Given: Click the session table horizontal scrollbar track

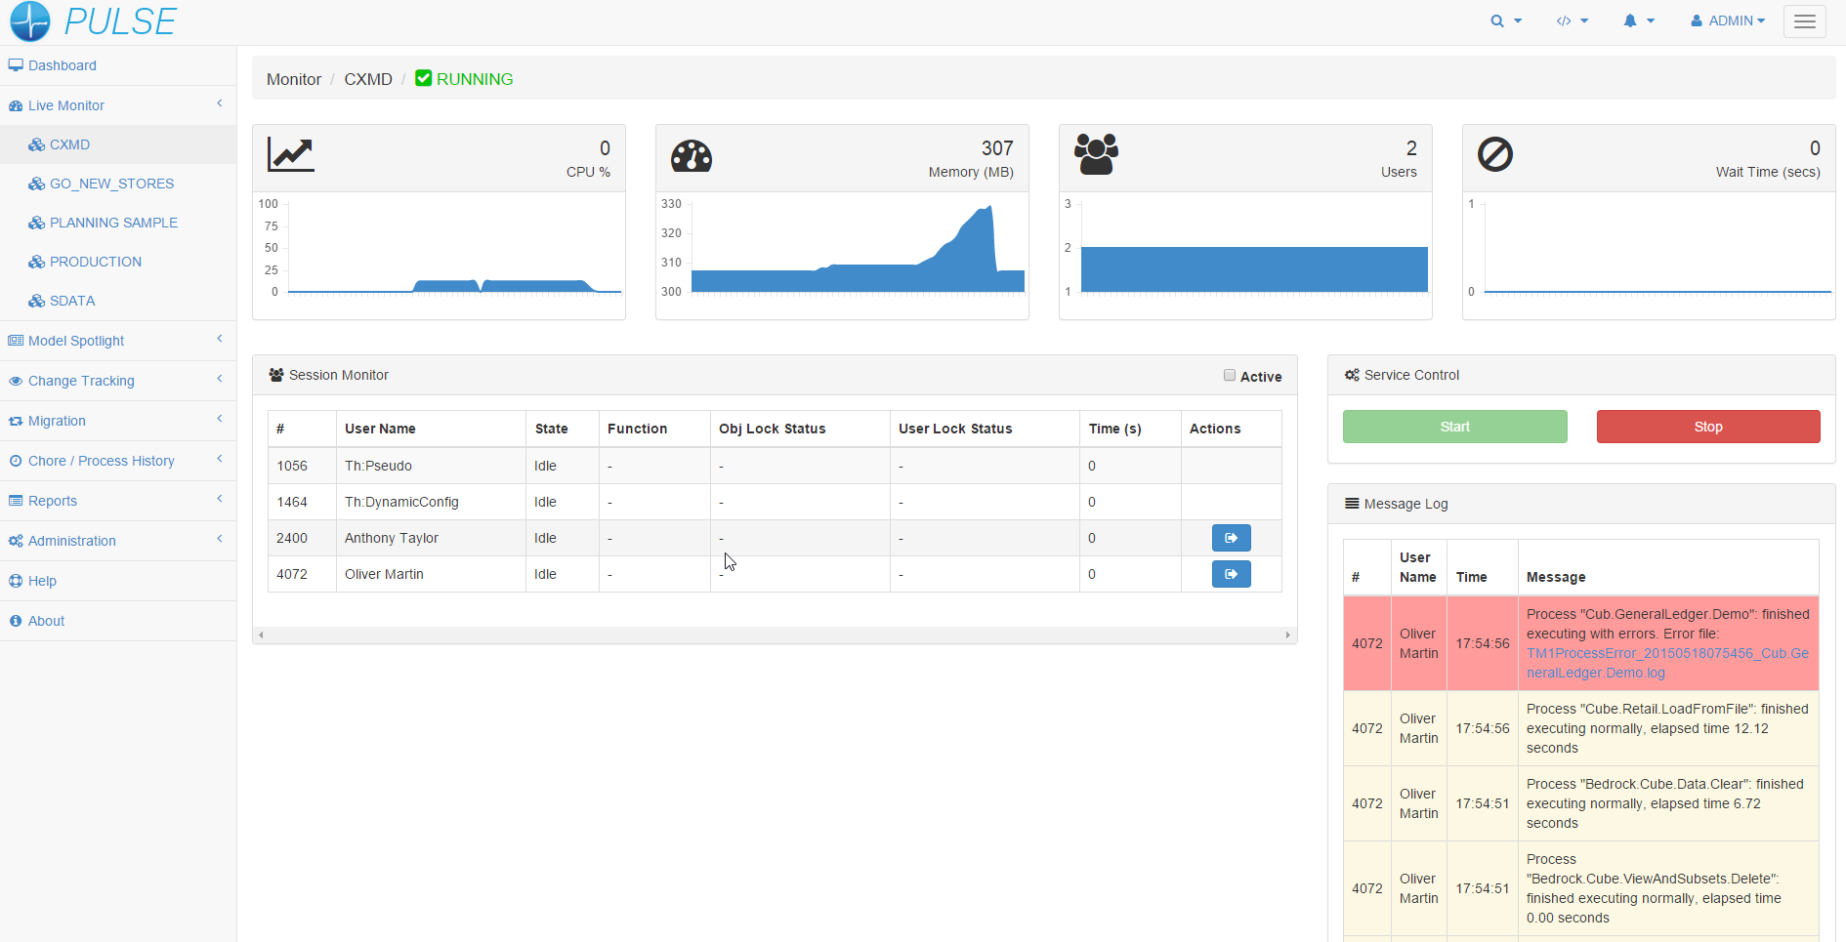Looking at the screenshot, I should (775, 635).
